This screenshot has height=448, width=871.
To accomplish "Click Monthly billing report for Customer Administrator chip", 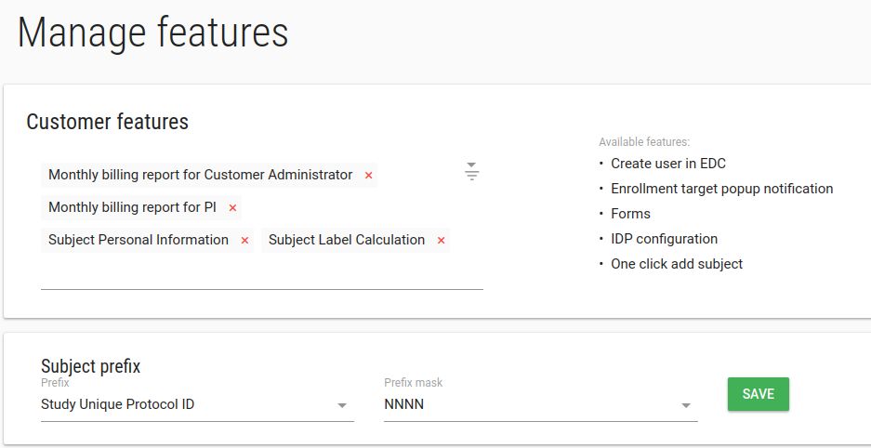I will coord(201,175).
